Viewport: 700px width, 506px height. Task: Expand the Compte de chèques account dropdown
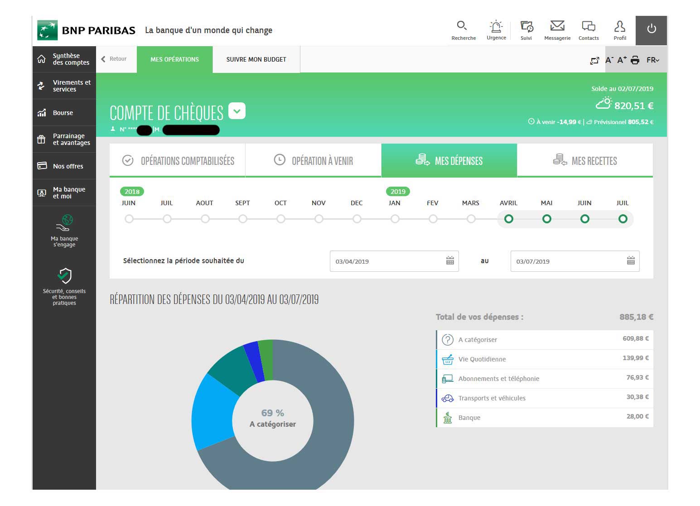pyautogui.click(x=237, y=111)
